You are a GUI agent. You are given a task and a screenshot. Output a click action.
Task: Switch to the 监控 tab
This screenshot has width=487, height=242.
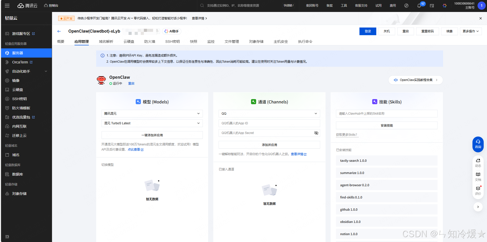pos(211,42)
